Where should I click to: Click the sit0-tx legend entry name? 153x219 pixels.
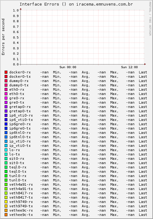[17, 163]
